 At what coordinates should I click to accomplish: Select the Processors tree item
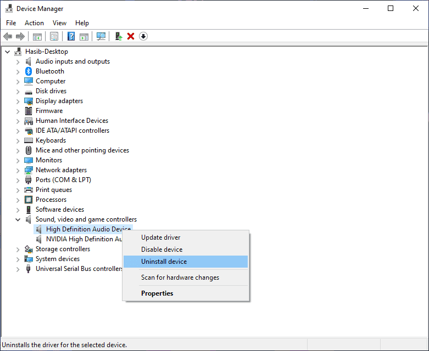[51, 200]
